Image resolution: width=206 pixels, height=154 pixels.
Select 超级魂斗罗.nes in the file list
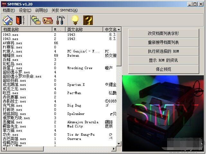(16, 72)
